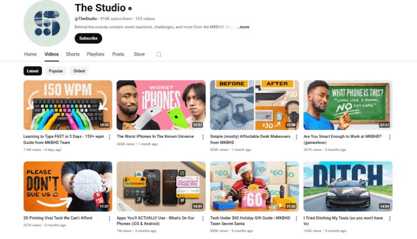Open options menu for Tech Under $60 video
Image resolution: width=417 pixels, height=239 pixels.
(x=296, y=218)
